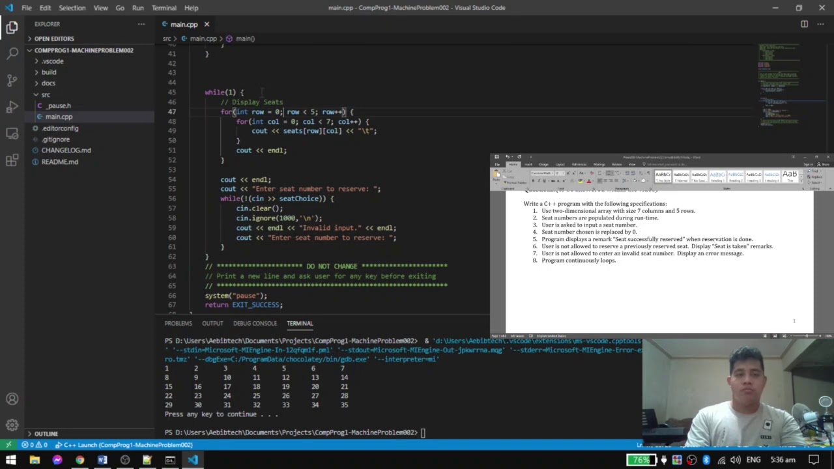The width and height of the screenshot is (834, 469).
Task: Open the Help menu
Action: click(x=191, y=8)
